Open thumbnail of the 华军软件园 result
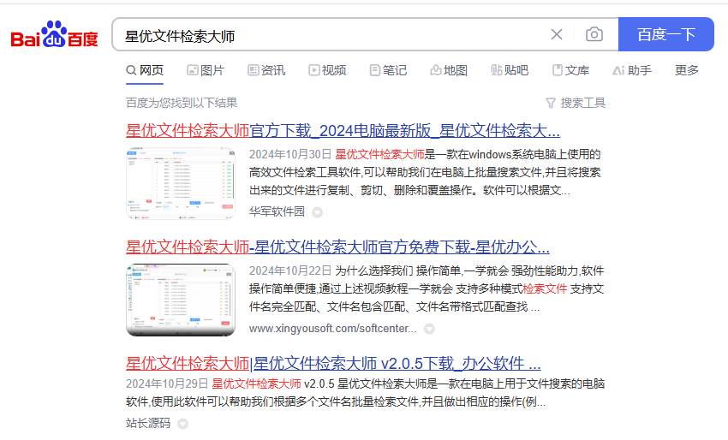728x440 pixels. (x=181, y=183)
